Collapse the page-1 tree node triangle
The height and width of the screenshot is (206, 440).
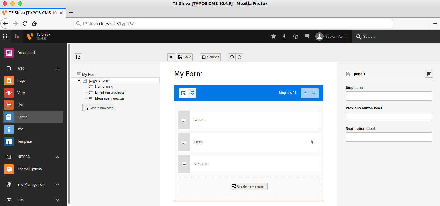pos(79,81)
